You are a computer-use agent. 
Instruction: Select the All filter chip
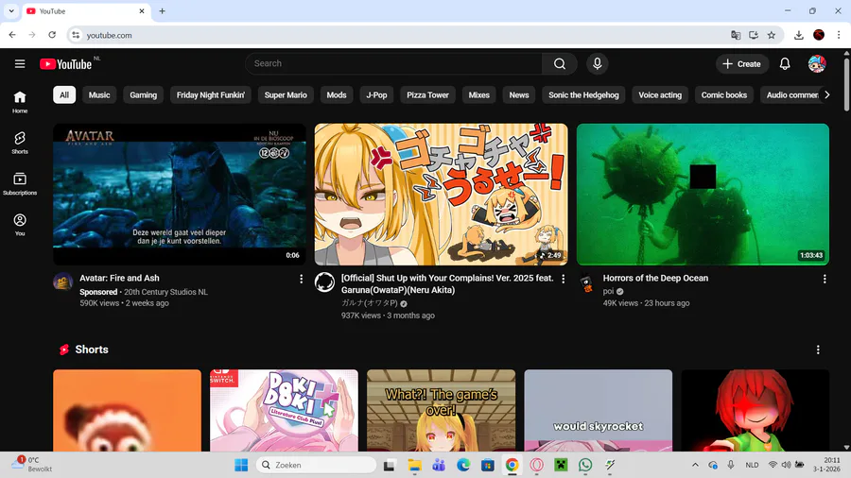[x=64, y=94]
